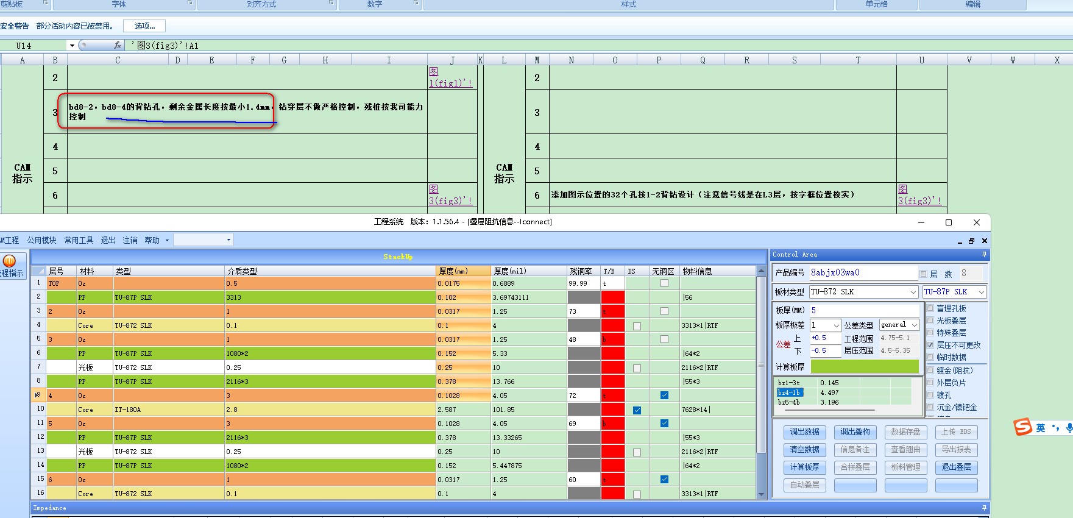Enable the 镀孔 checkbox
This screenshot has width=1073, height=518.
930,395
